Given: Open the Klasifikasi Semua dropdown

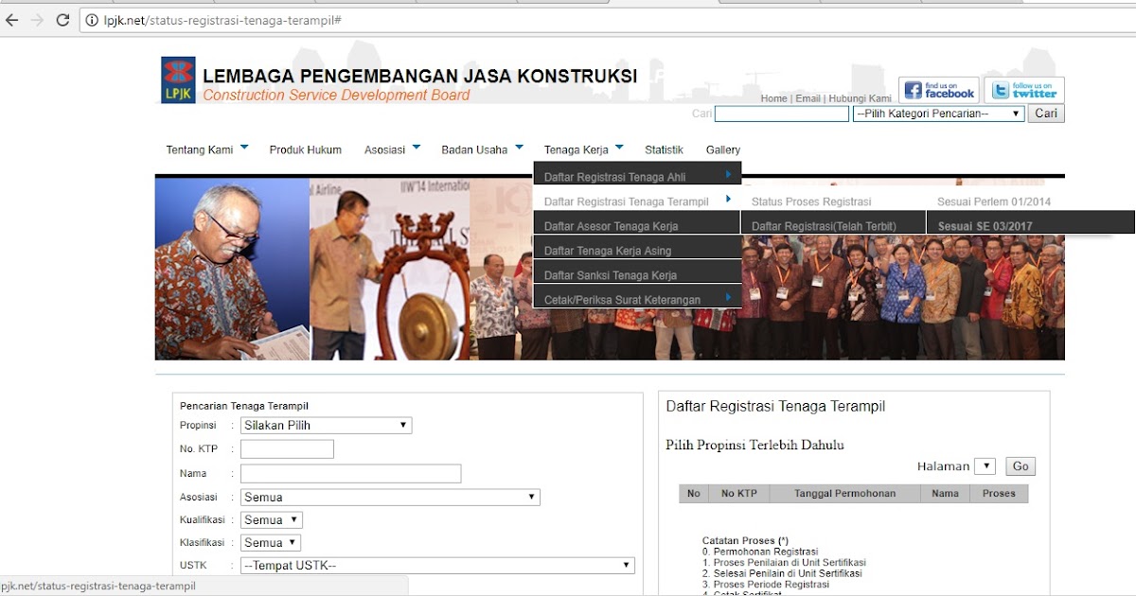Looking at the screenshot, I should (271, 542).
